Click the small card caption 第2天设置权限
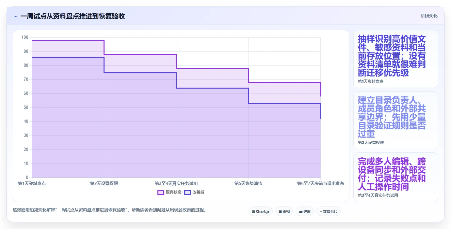 point(371,143)
